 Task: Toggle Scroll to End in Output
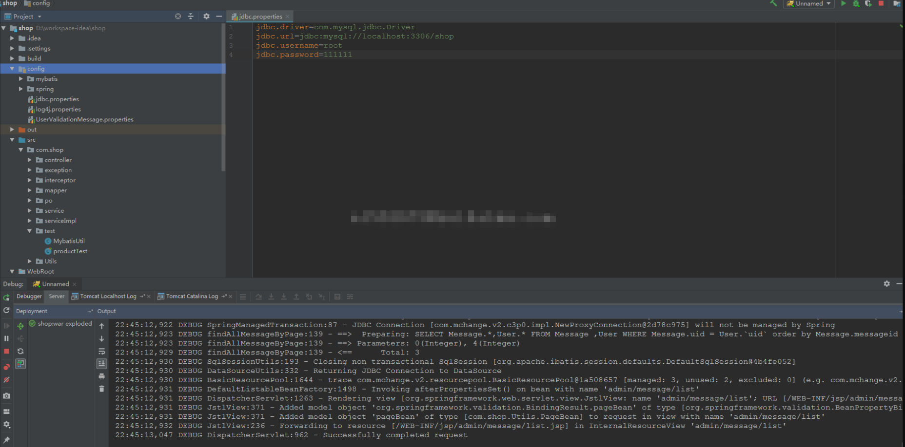101,363
